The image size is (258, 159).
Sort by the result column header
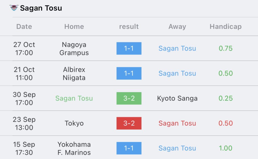click(x=129, y=26)
